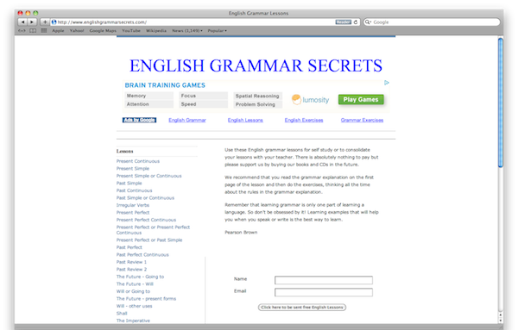Select Speed in the brain games ad
Viewport: 518px width, 330px height.
203,104
